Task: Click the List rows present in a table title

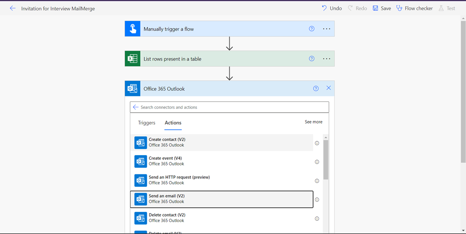Action: pos(173,59)
